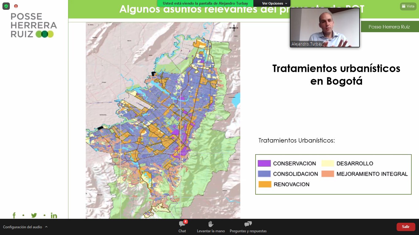Click the blue CONSOLIDACION legend swatch
Screen dimensions: 419x235
pyautogui.click(x=264, y=174)
